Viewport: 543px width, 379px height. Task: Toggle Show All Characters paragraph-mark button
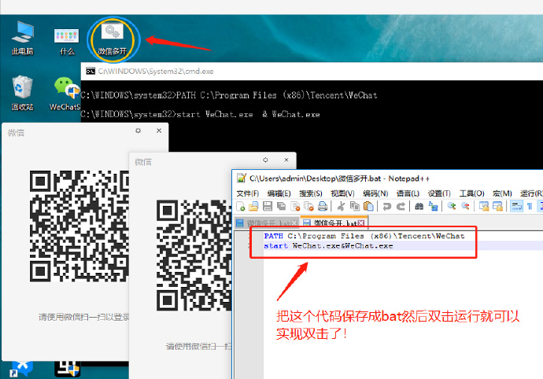click(530, 207)
